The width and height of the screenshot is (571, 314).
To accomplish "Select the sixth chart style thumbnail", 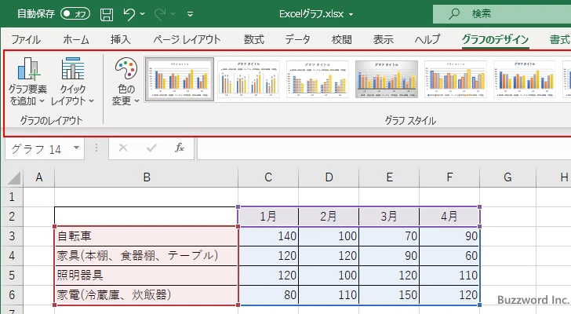I will [525, 79].
